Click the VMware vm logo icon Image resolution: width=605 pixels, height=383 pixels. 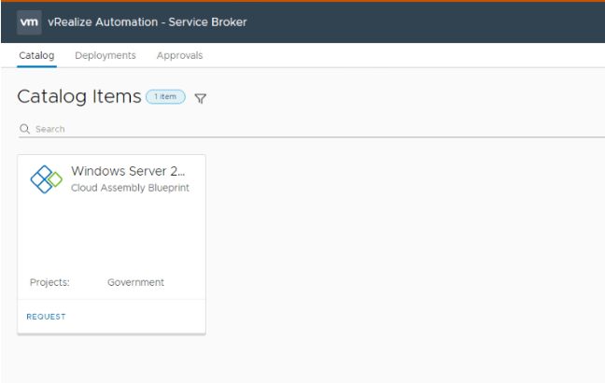click(29, 21)
